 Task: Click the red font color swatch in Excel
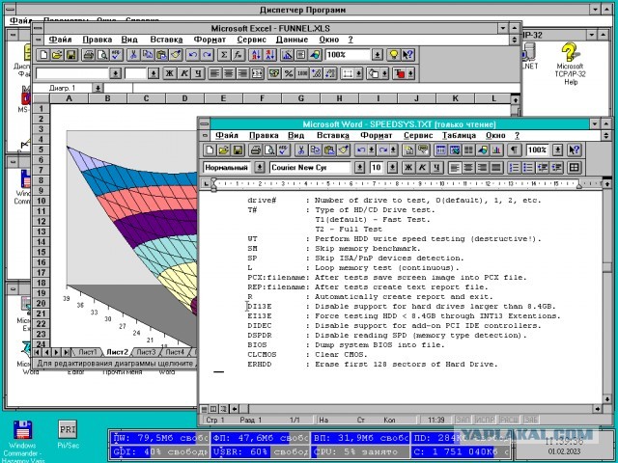click(400, 73)
